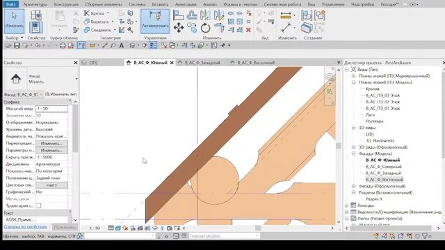This screenshot has width=445, height=250.
Task: Open the Фасад Модель type selector dropdown
Action: [76, 78]
